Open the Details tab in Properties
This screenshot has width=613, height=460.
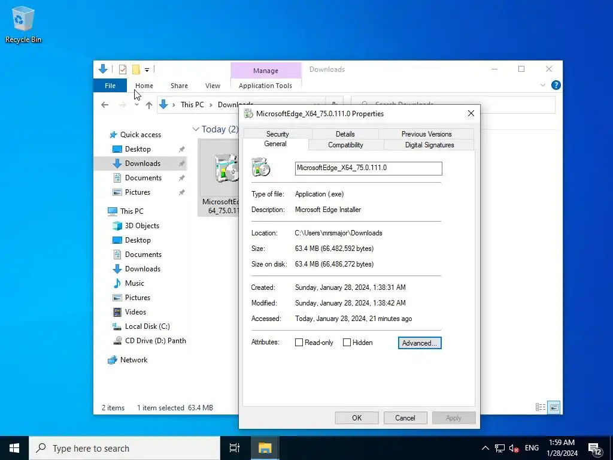pos(345,134)
